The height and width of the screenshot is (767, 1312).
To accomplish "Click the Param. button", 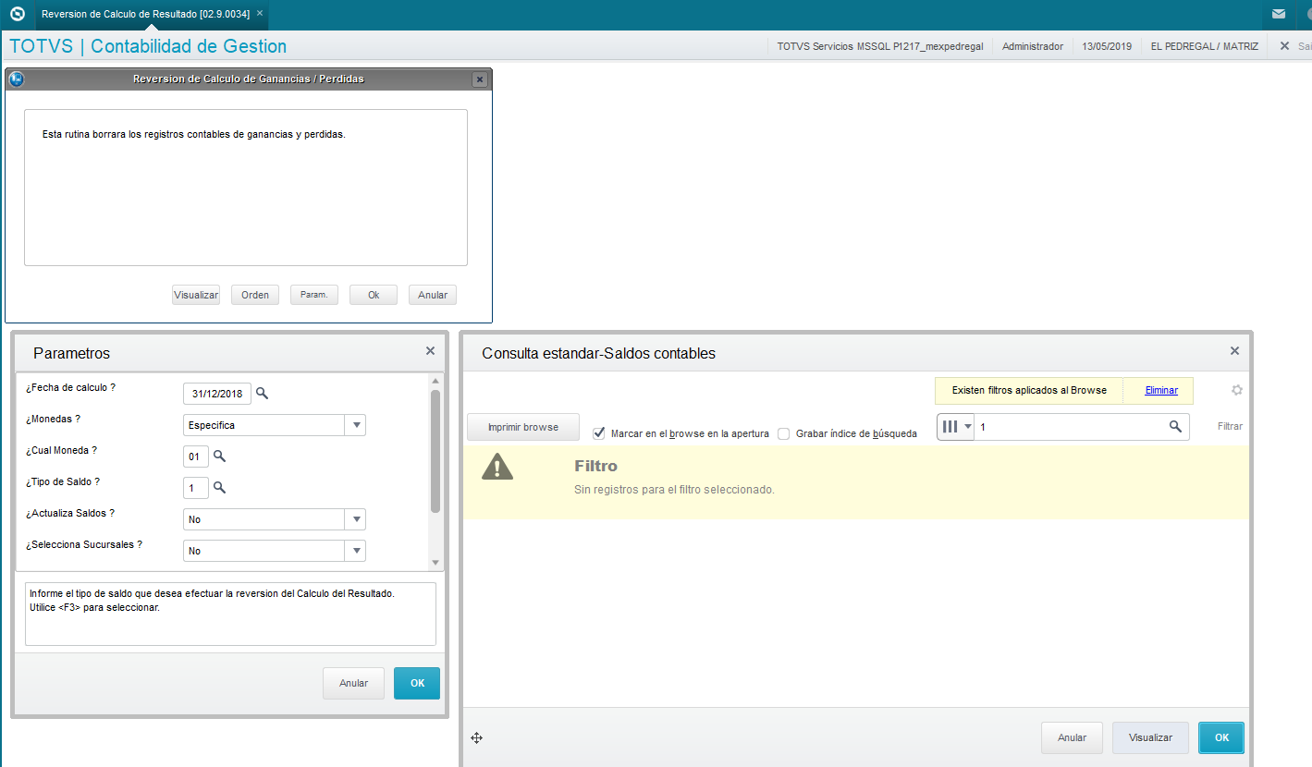I will pyautogui.click(x=314, y=295).
